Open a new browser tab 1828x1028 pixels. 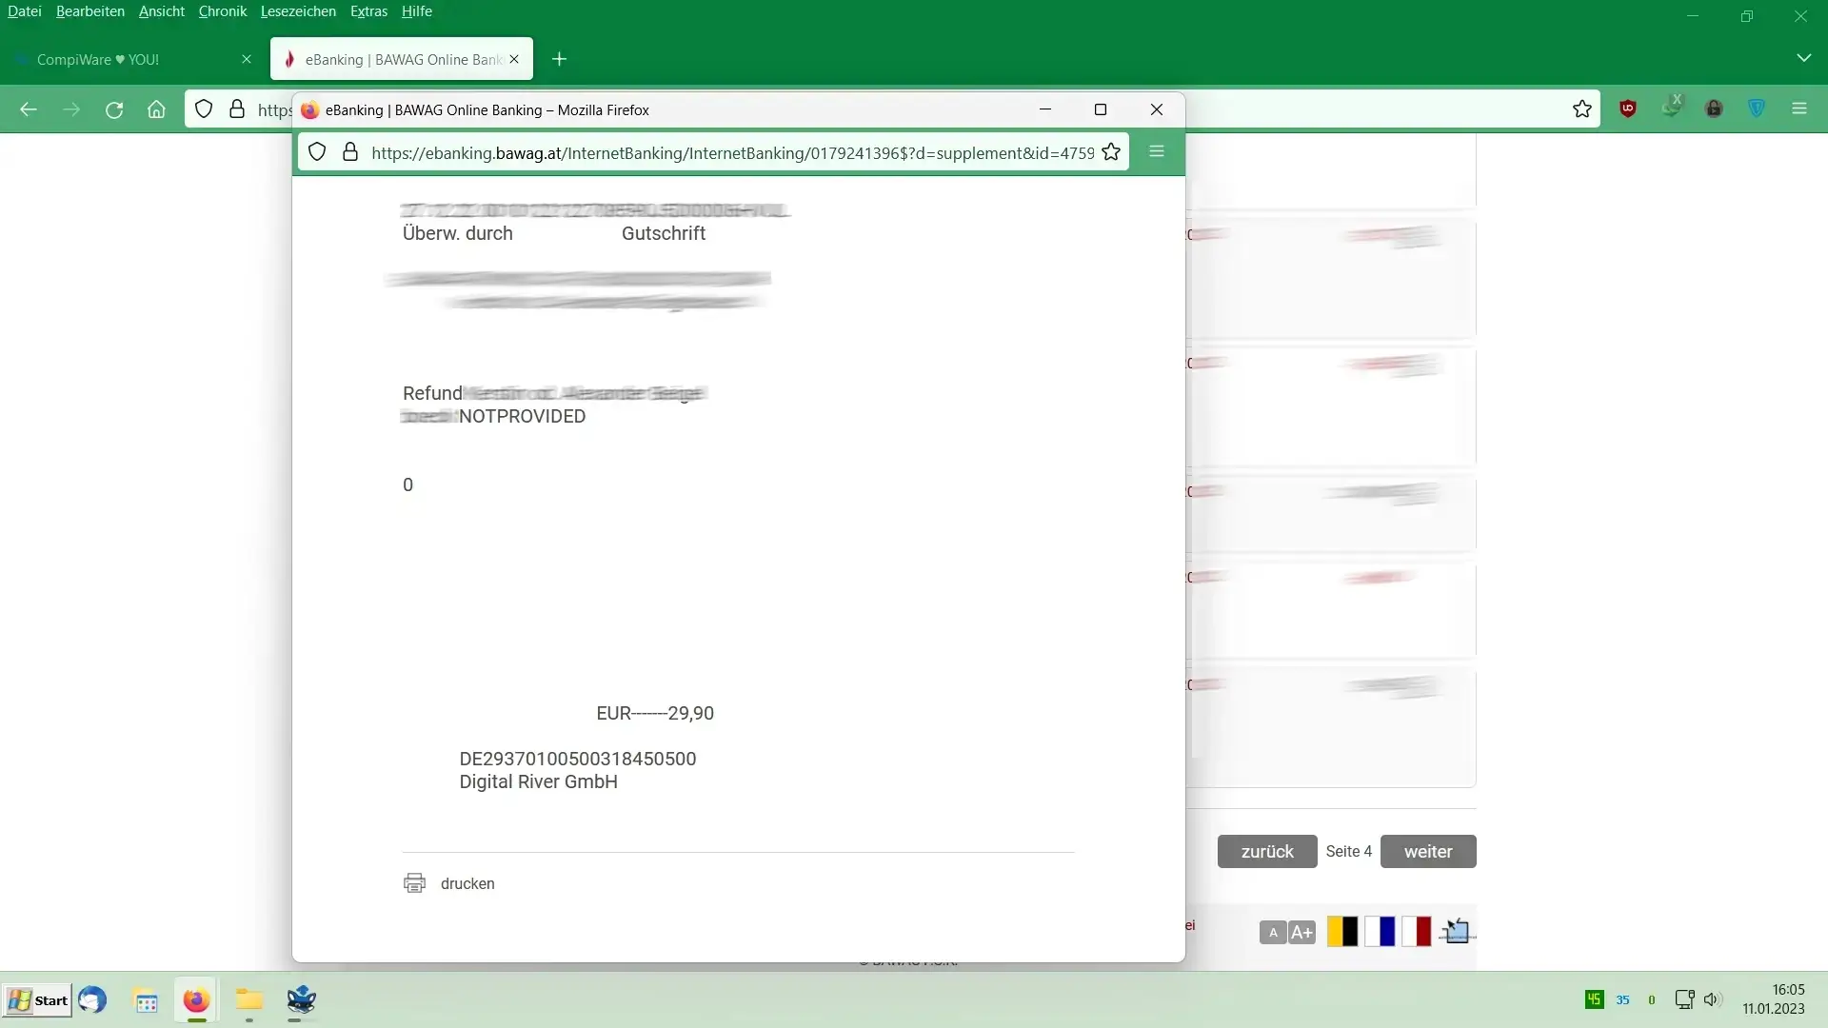(560, 59)
